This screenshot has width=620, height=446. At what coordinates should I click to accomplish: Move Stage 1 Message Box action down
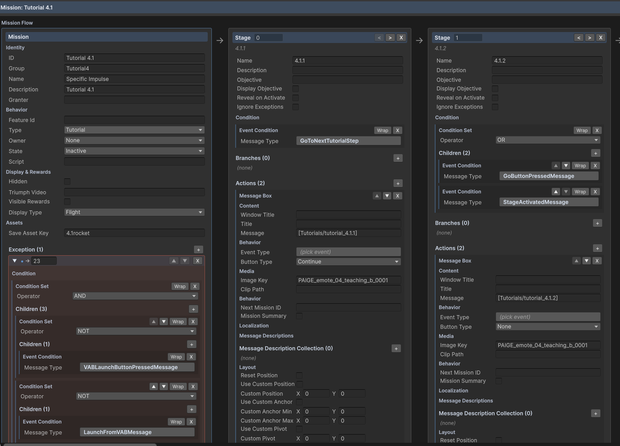587,261
